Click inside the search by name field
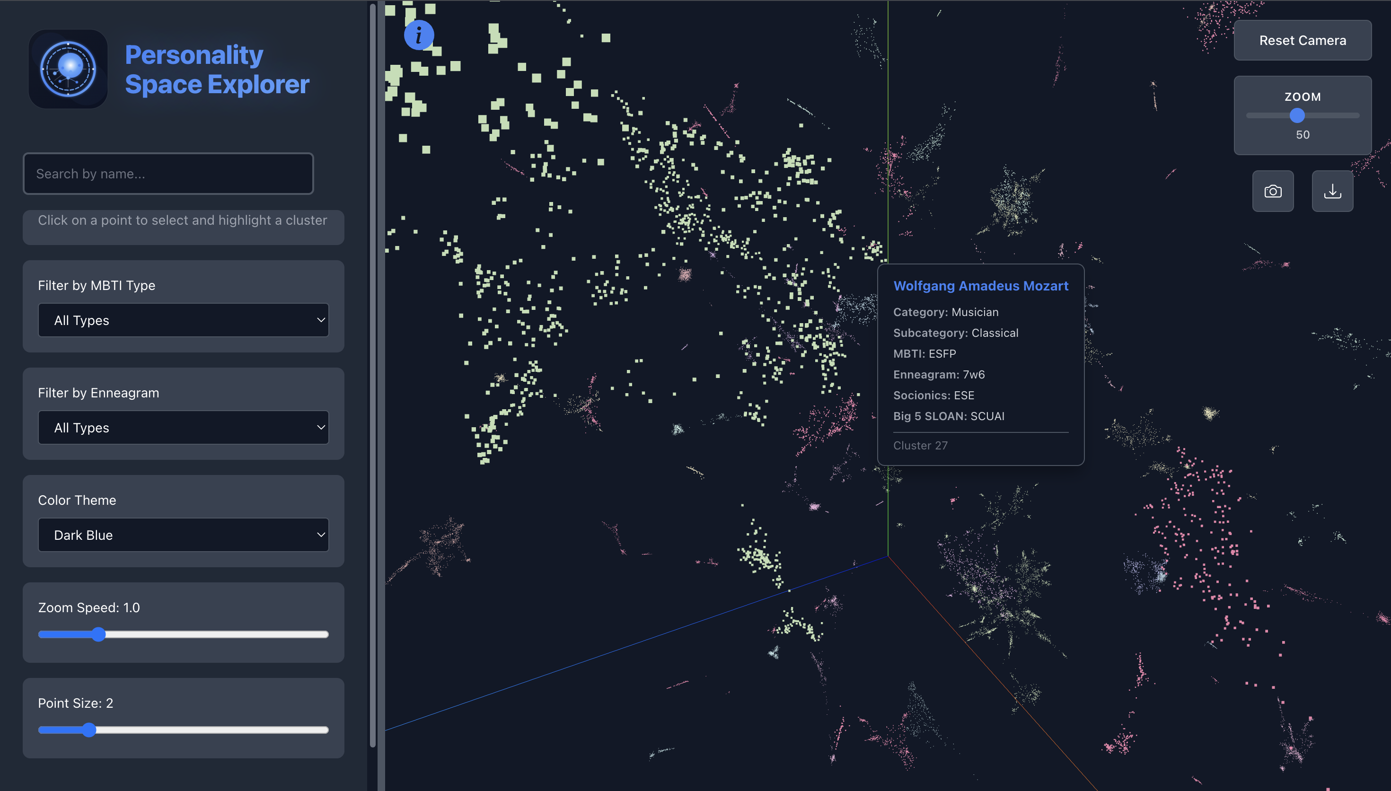The image size is (1391, 791). point(168,173)
